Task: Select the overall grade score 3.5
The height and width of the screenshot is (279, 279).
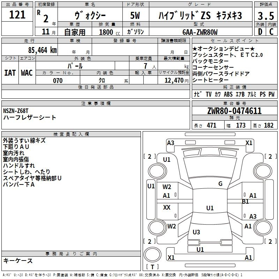Action: click(x=265, y=16)
